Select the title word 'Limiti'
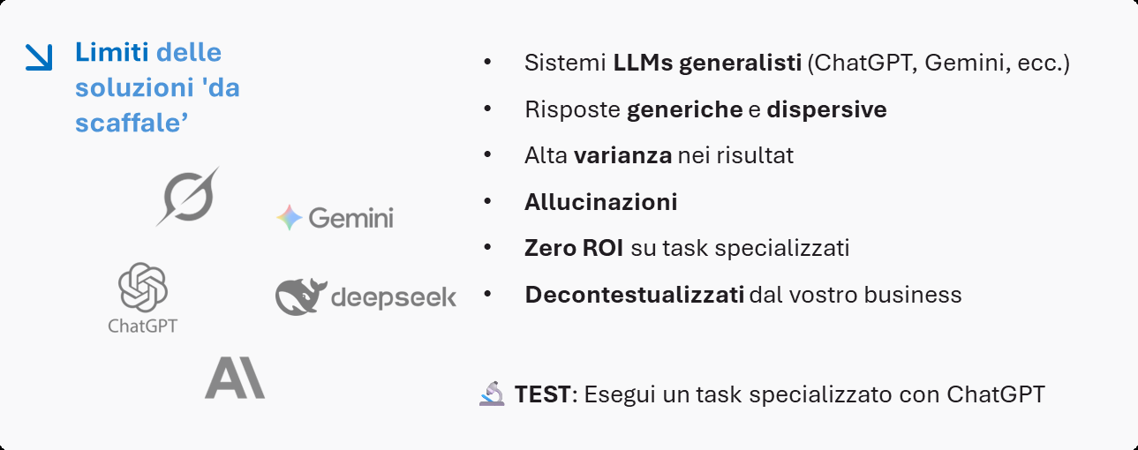The image size is (1138, 450). (x=113, y=53)
